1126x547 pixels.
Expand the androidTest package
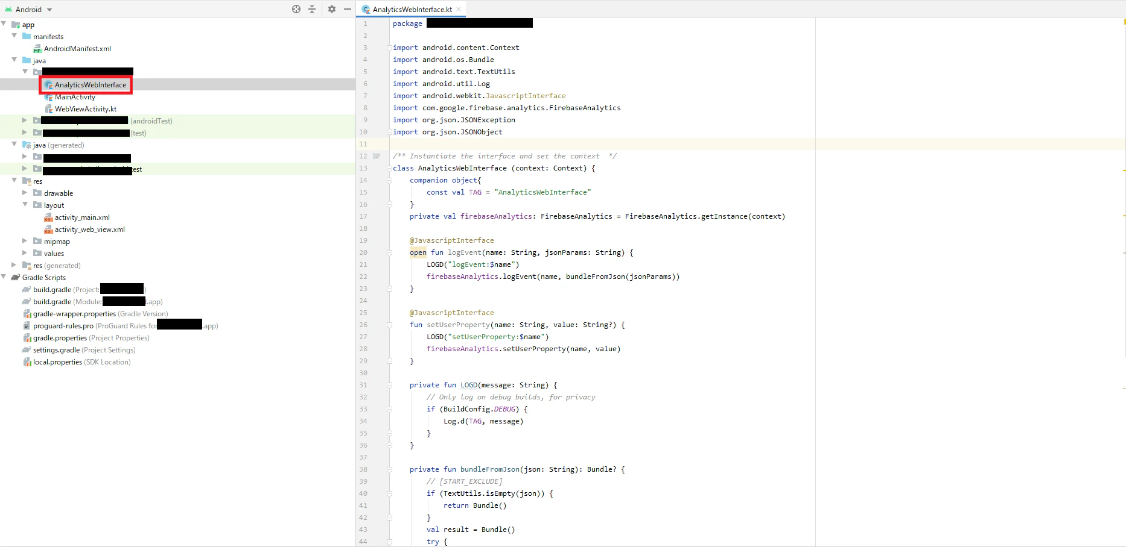tap(25, 120)
